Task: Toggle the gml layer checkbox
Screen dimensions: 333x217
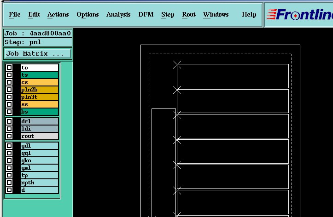Action: pos(9,168)
